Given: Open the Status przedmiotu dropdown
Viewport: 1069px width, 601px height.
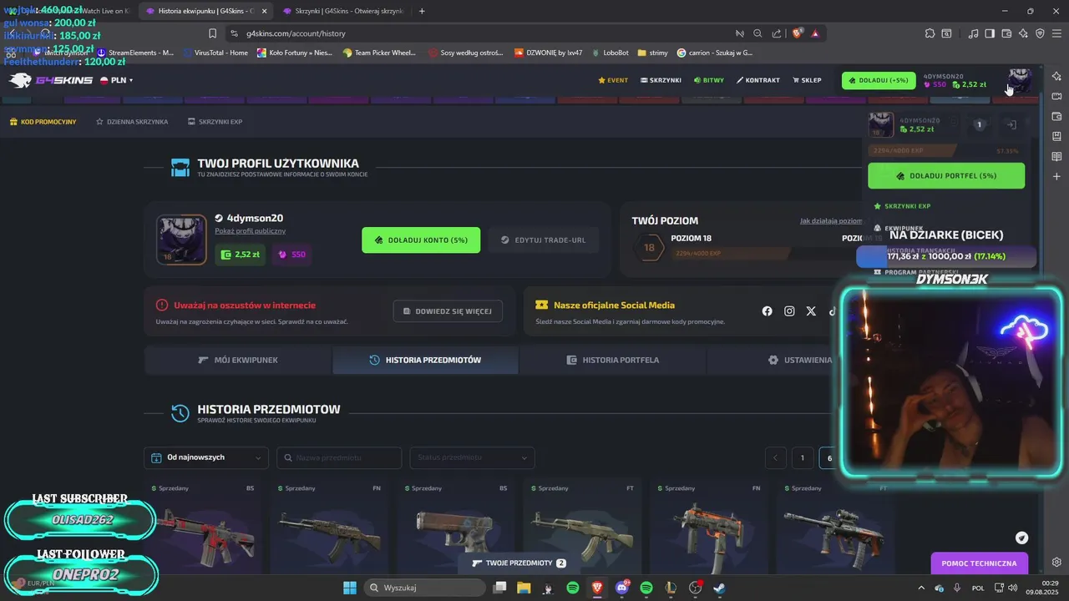Looking at the screenshot, I should [472, 457].
